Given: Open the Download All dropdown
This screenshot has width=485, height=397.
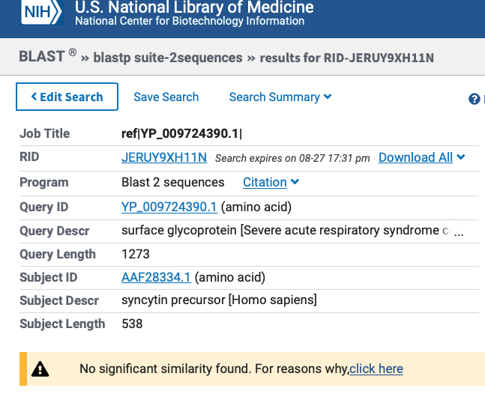Looking at the screenshot, I should click(x=421, y=157).
